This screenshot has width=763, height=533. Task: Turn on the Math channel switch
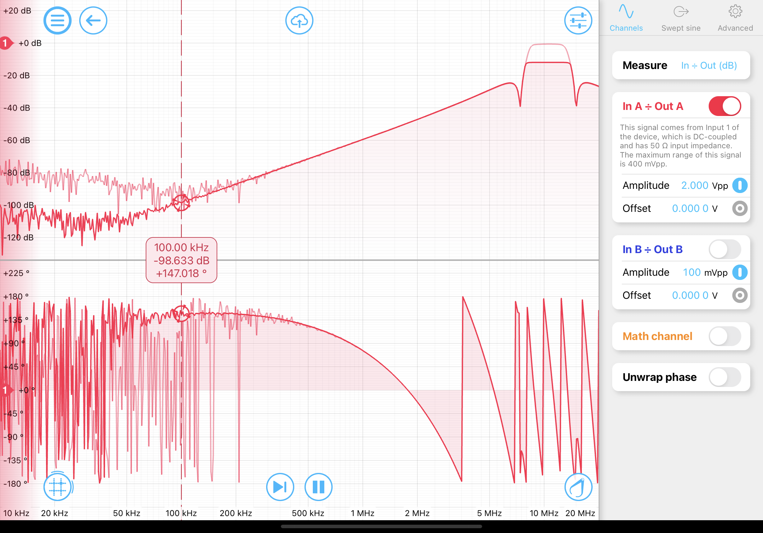pos(724,336)
